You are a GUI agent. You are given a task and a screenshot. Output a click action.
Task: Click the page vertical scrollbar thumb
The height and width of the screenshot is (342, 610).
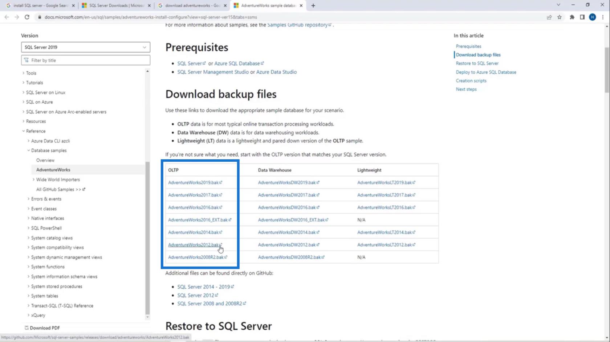point(607,70)
